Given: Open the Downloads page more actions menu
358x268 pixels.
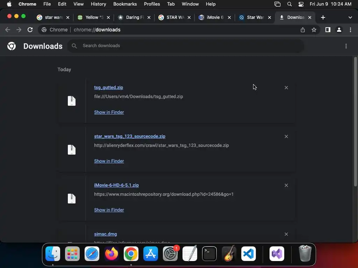Looking at the screenshot, I should 346,46.
